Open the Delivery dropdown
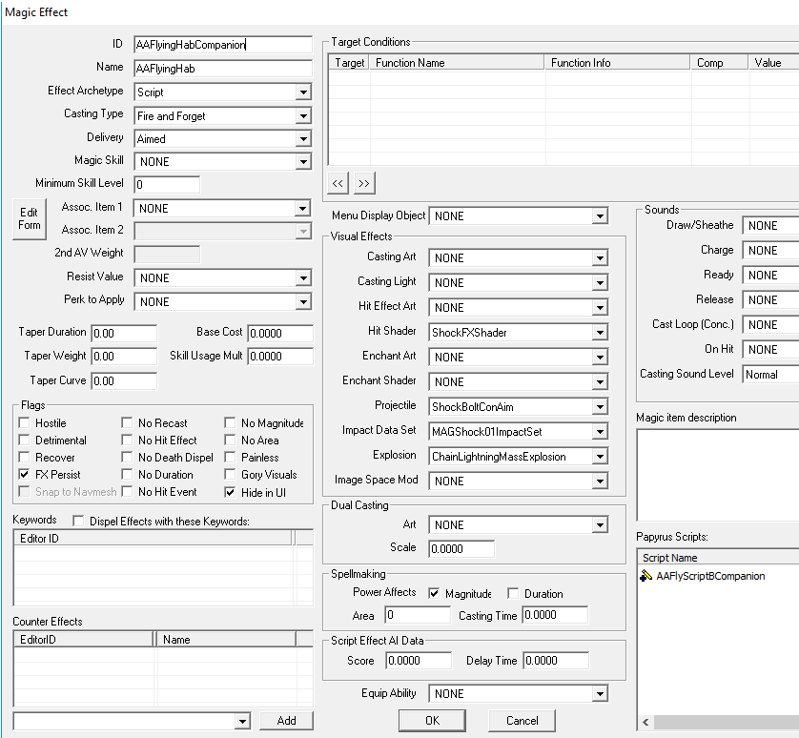This screenshot has width=799, height=738. [303, 138]
